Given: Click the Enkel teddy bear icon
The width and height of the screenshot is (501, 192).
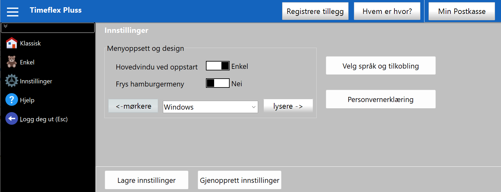Looking at the screenshot, I should (12, 62).
